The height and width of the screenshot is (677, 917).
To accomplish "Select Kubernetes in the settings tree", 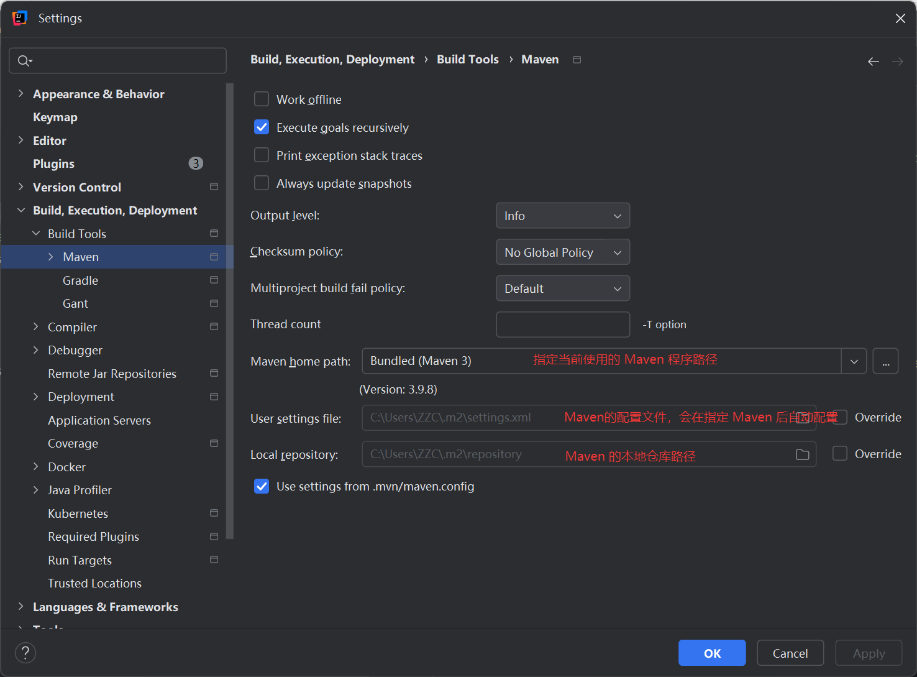I will coord(78,514).
